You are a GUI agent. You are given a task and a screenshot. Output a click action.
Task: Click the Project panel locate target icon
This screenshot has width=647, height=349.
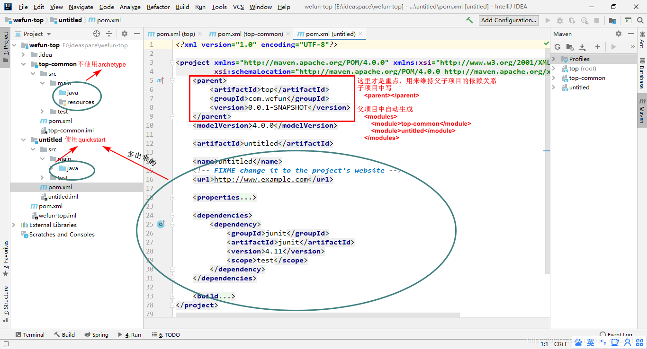pos(97,34)
